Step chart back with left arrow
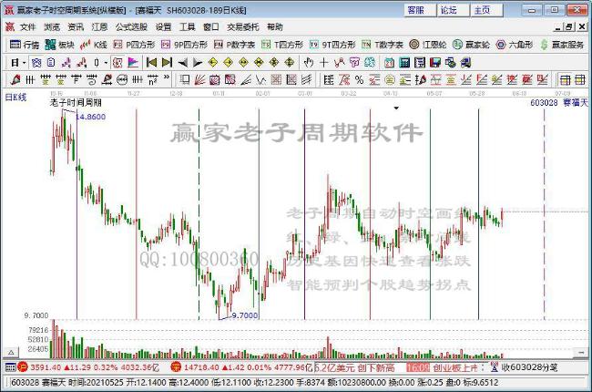Screen dimensions: 592x392 click(183, 62)
